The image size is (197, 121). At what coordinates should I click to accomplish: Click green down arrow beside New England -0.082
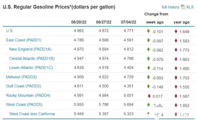pos(148,49)
